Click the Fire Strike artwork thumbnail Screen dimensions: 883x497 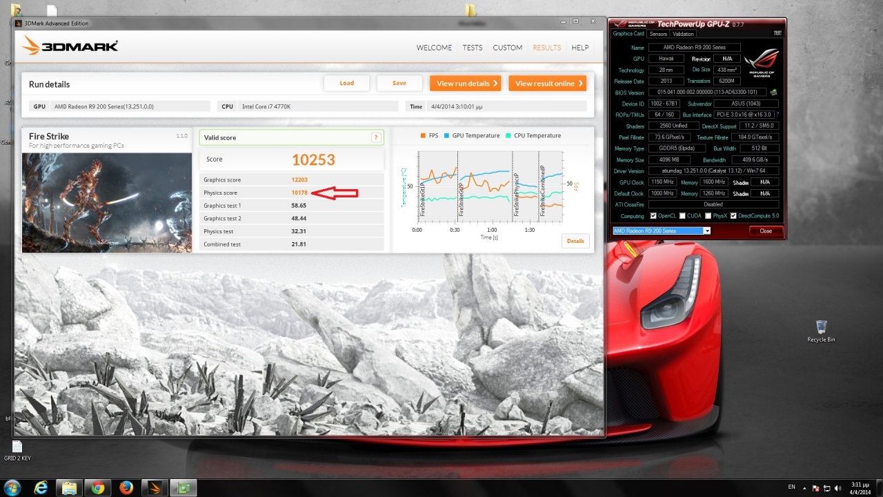pyautogui.click(x=107, y=202)
